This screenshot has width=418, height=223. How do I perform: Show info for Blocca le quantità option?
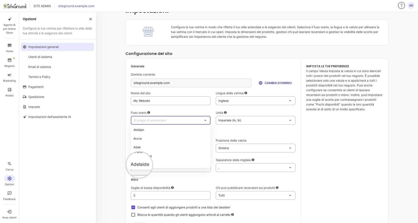[232, 215]
